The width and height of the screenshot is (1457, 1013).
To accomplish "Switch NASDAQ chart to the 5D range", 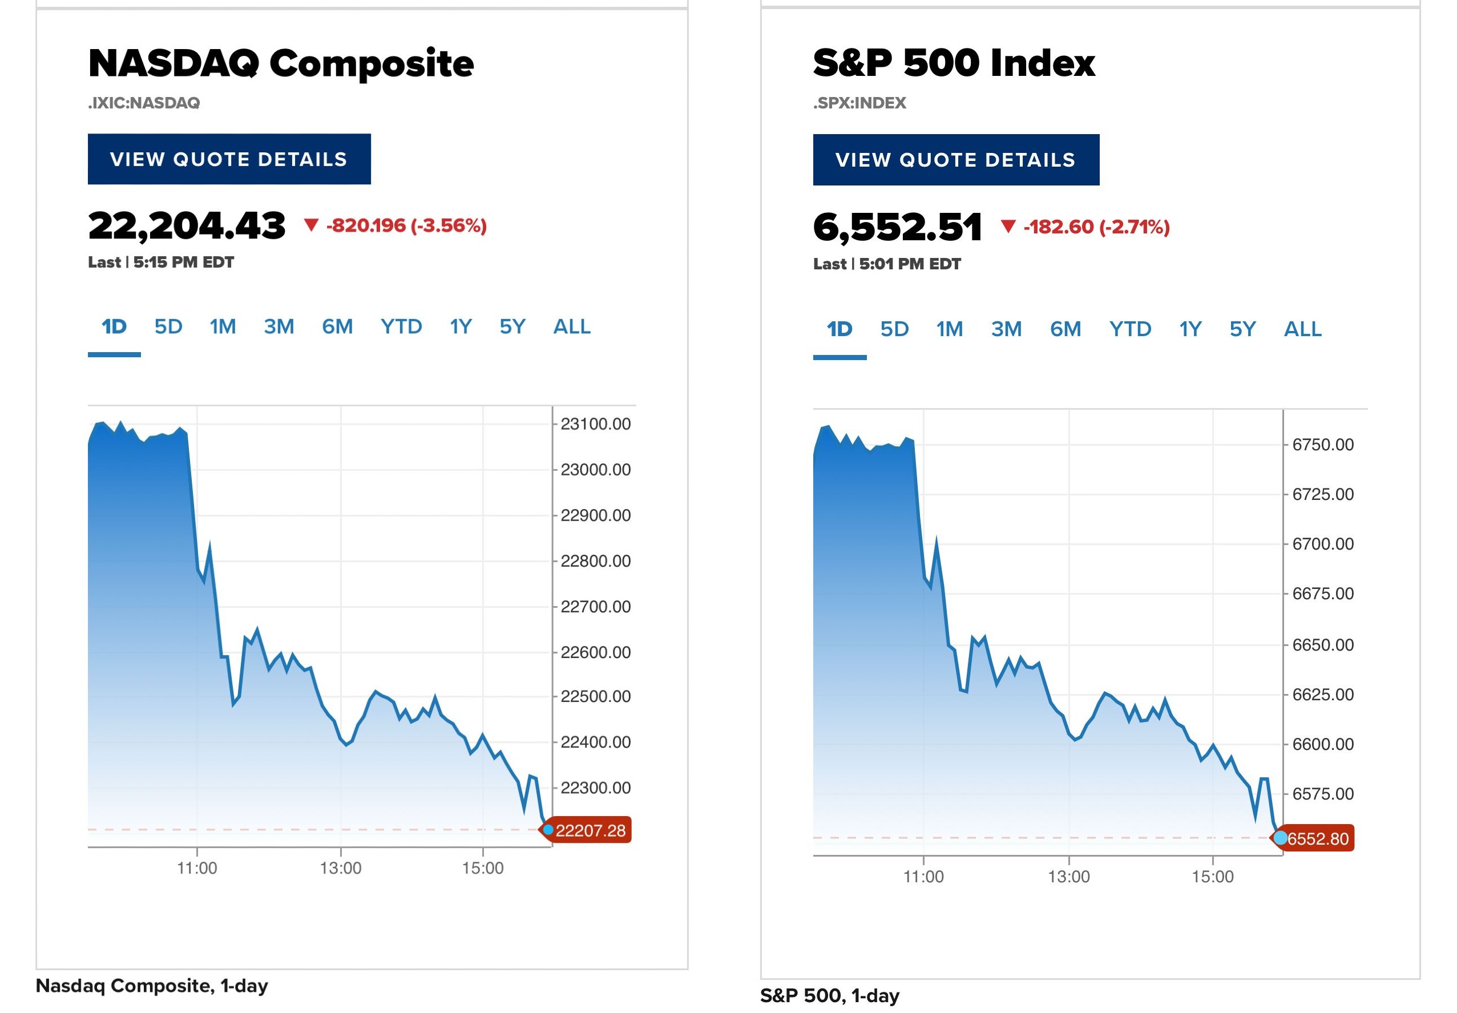I will coord(168,326).
